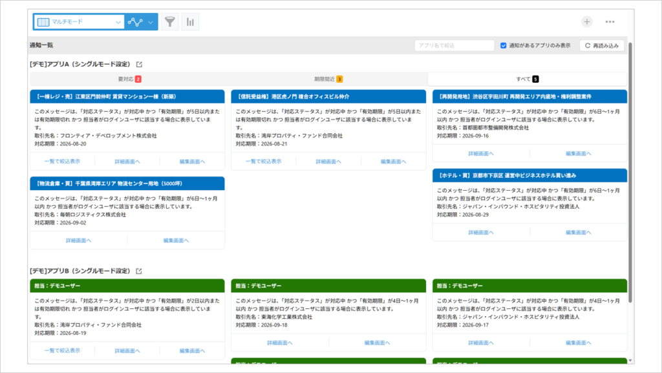
Task: Click the [デモ]アプリA section title
Action: click(x=80, y=64)
